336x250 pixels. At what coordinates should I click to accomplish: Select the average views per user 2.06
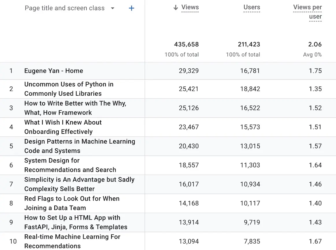[315, 45]
